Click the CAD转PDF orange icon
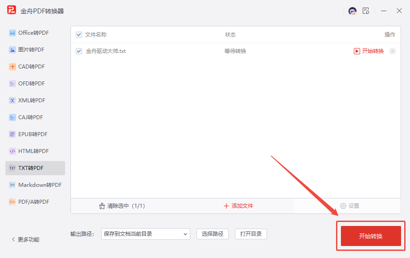The width and height of the screenshot is (410, 258). click(12, 67)
